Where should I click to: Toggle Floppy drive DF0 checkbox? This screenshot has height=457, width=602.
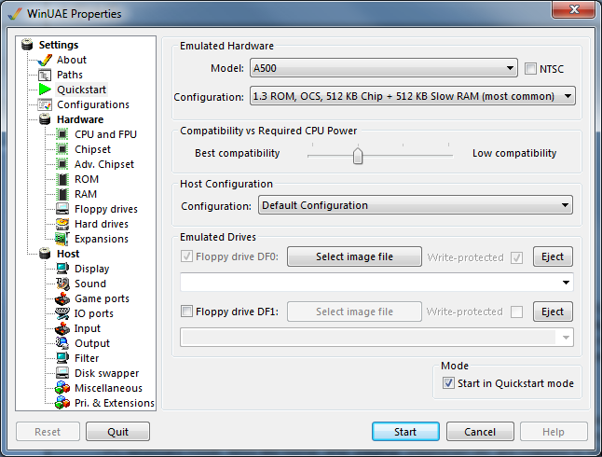(x=186, y=256)
